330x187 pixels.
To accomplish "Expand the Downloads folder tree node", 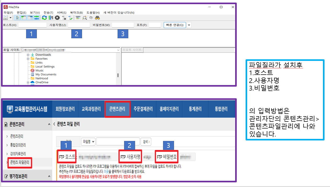I will tap(28, 55).
